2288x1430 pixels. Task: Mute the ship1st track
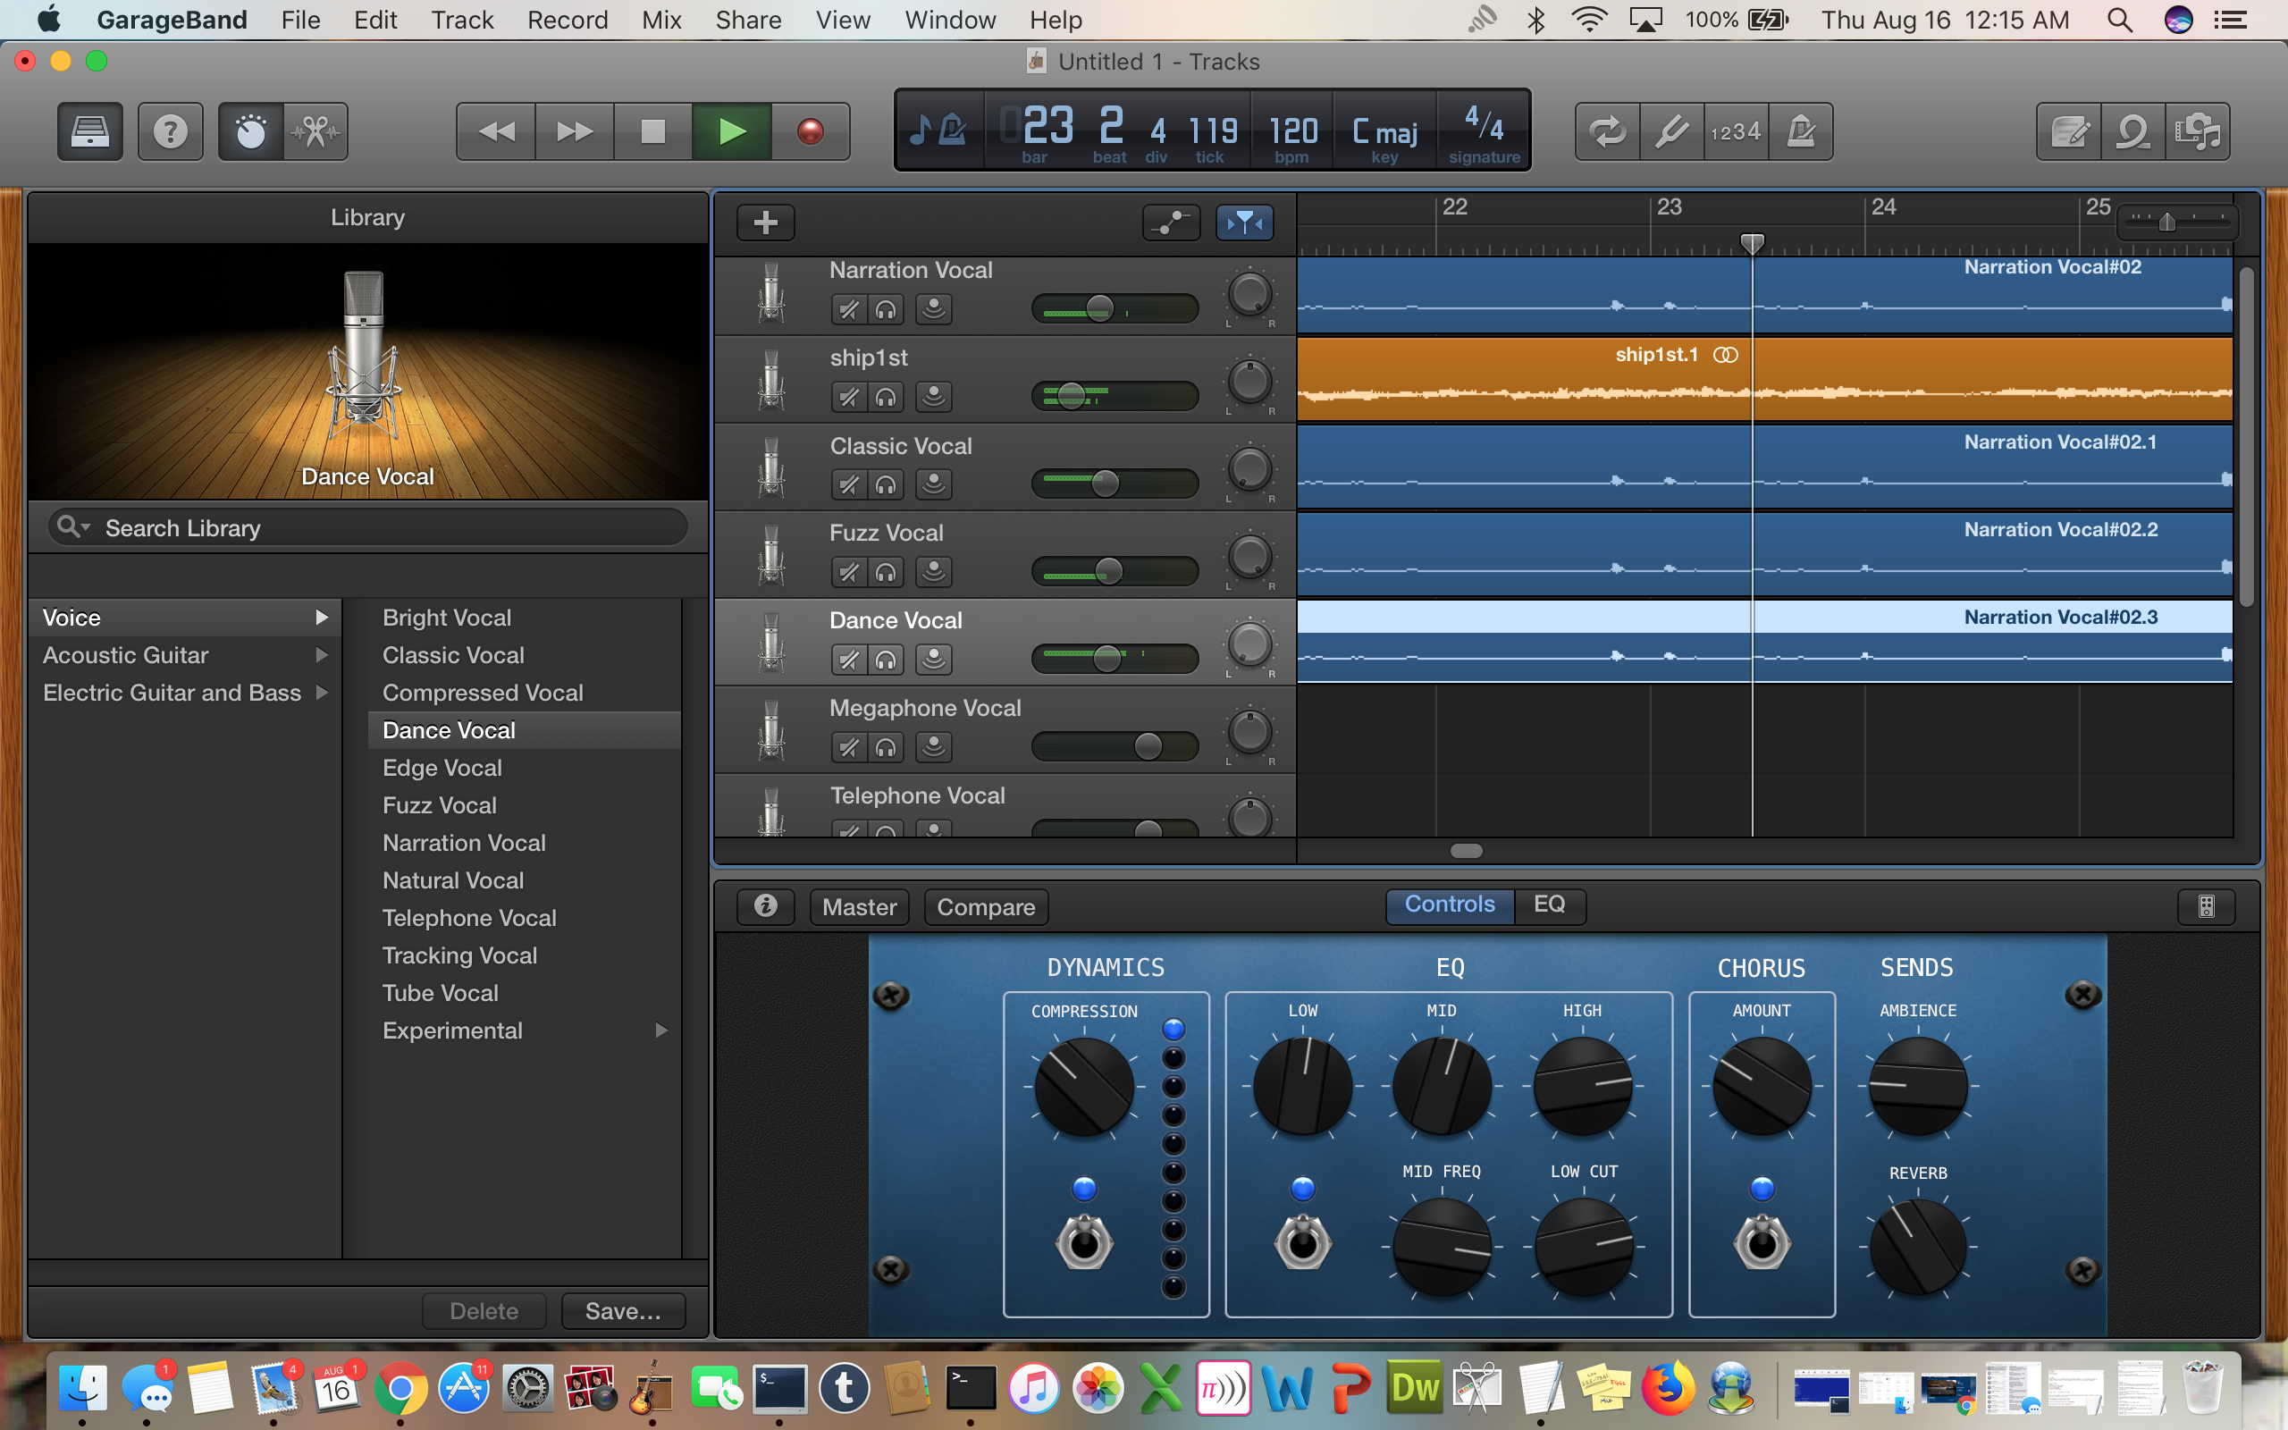coord(849,397)
